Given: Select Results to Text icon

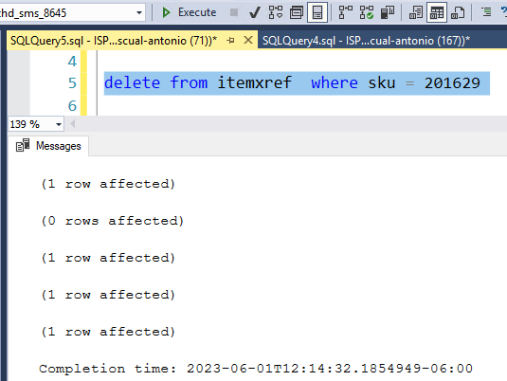Looking at the screenshot, I should coord(416,12).
